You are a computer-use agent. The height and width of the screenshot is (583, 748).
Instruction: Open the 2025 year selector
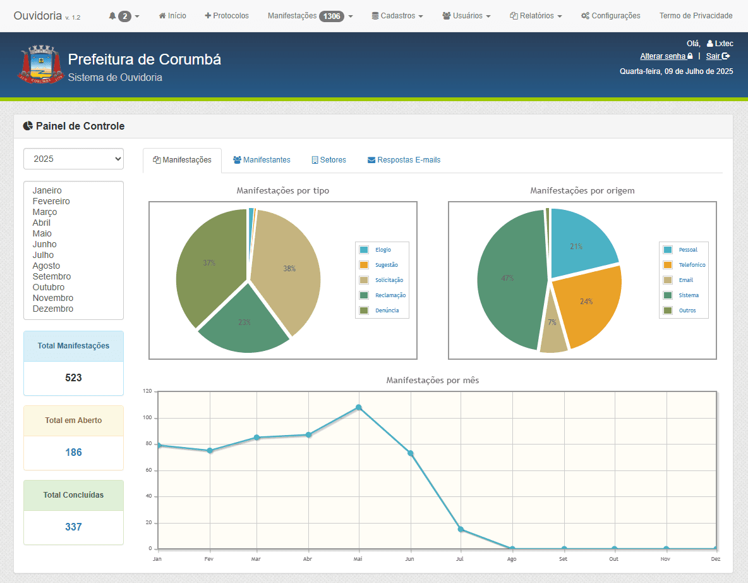coord(73,159)
